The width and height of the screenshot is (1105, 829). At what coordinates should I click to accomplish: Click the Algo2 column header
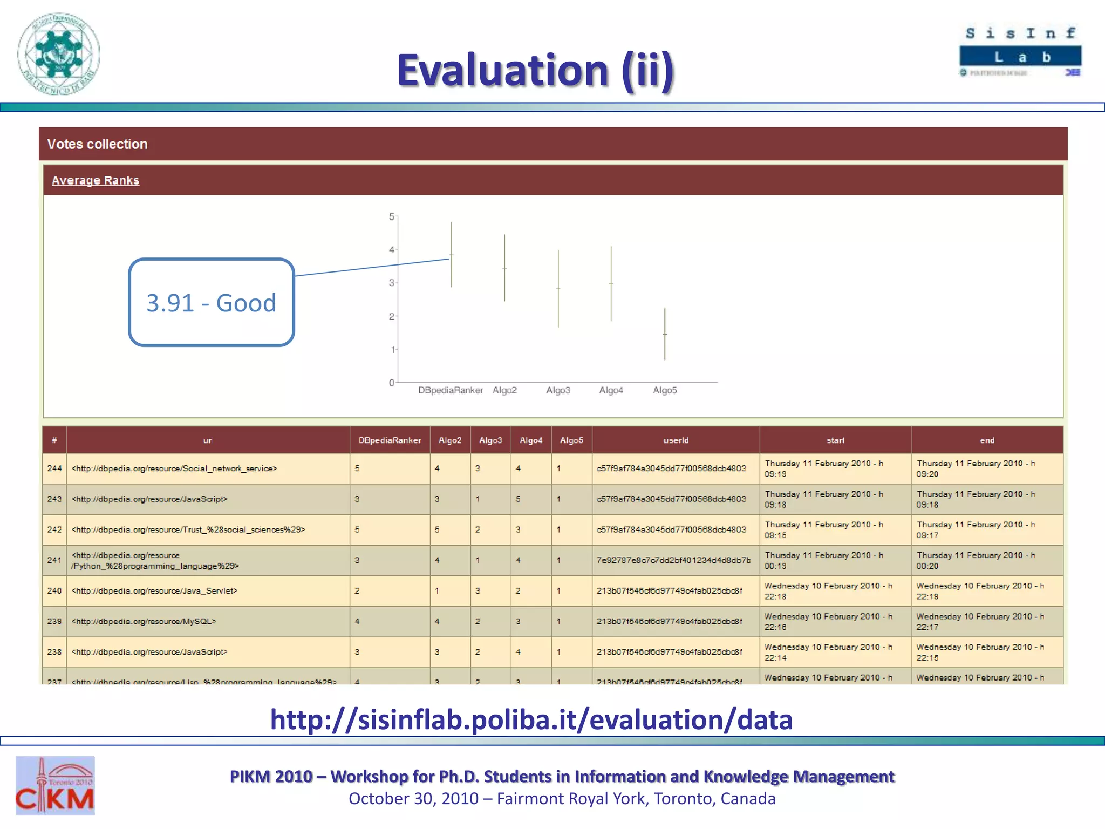point(450,440)
